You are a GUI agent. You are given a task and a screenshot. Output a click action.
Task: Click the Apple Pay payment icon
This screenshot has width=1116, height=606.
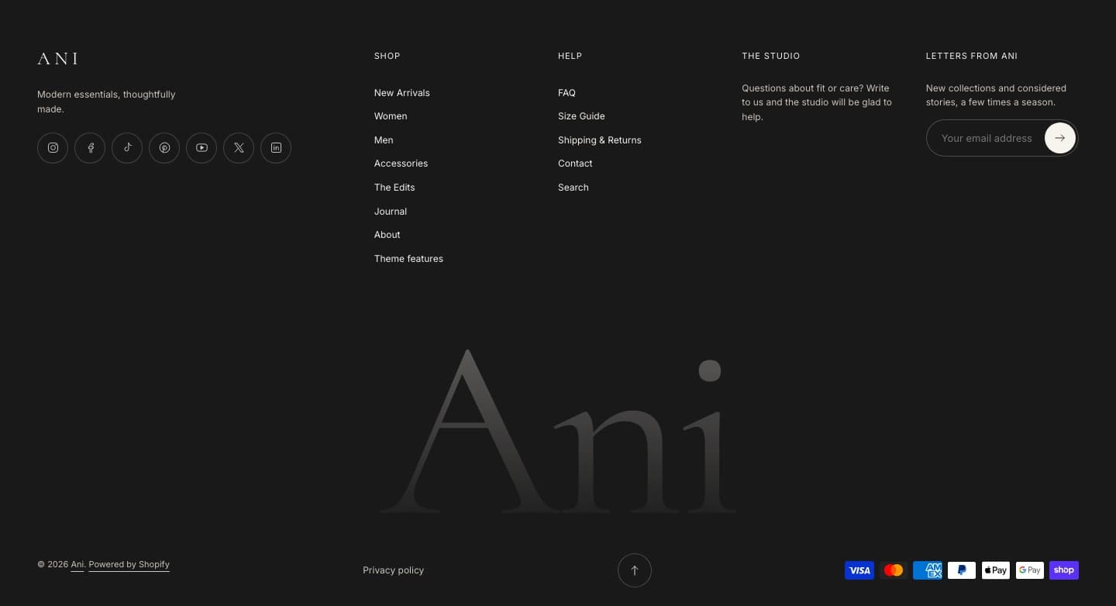click(996, 570)
